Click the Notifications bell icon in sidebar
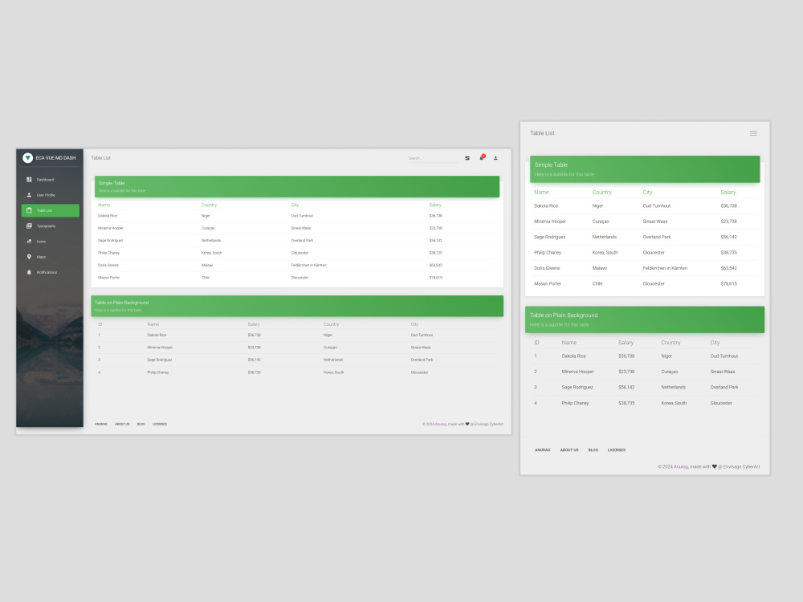The height and width of the screenshot is (602, 803). click(x=29, y=272)
